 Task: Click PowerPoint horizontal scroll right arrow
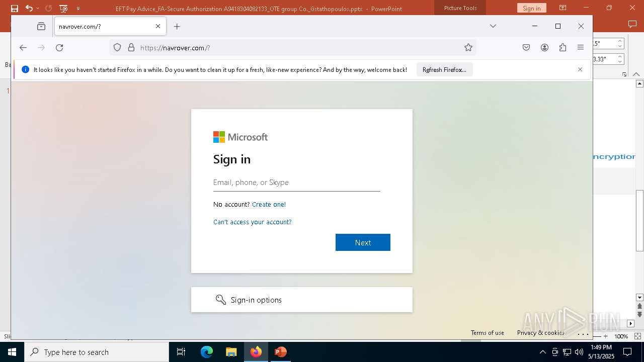(x=631, y=323)
